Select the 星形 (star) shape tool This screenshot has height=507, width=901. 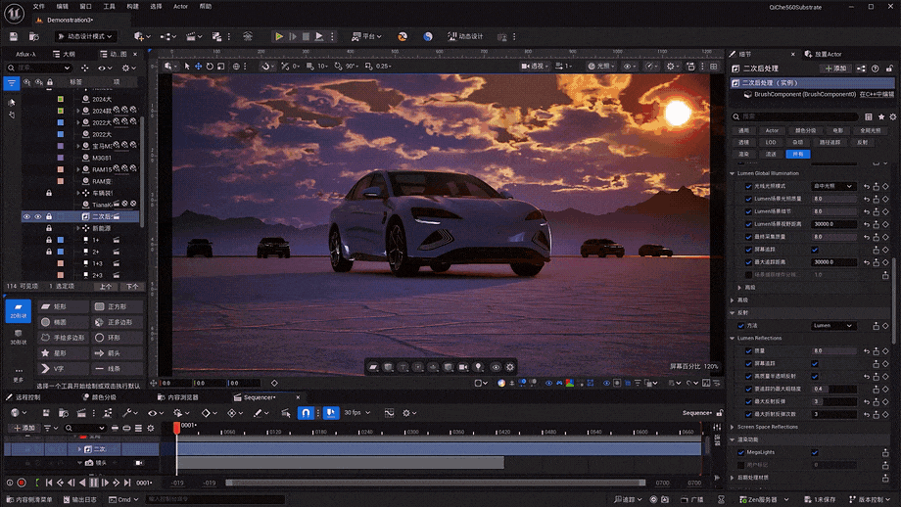(61, 351)
